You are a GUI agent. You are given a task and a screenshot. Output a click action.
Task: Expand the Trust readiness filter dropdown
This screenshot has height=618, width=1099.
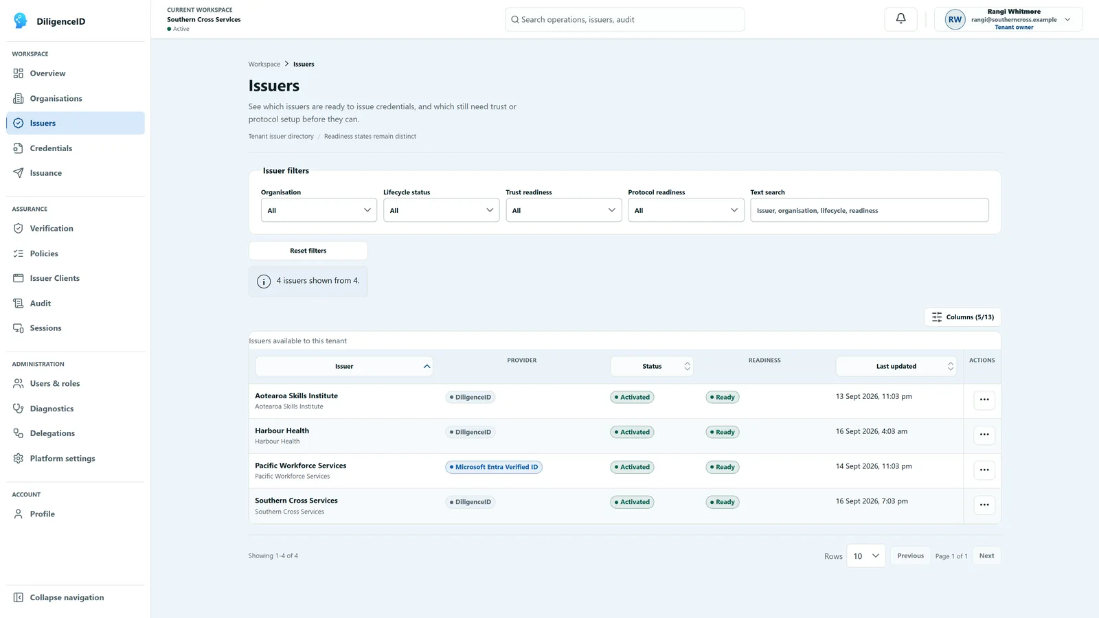[x=563, y=210]
